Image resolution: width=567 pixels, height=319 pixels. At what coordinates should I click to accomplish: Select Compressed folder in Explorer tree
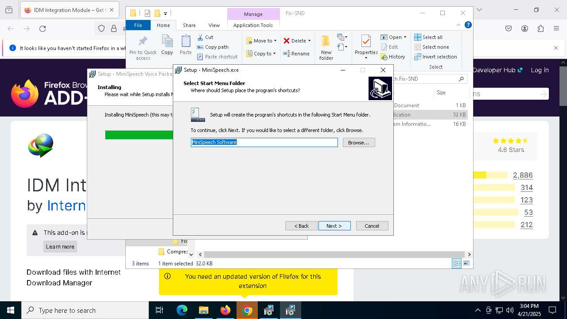pos(173,252)
